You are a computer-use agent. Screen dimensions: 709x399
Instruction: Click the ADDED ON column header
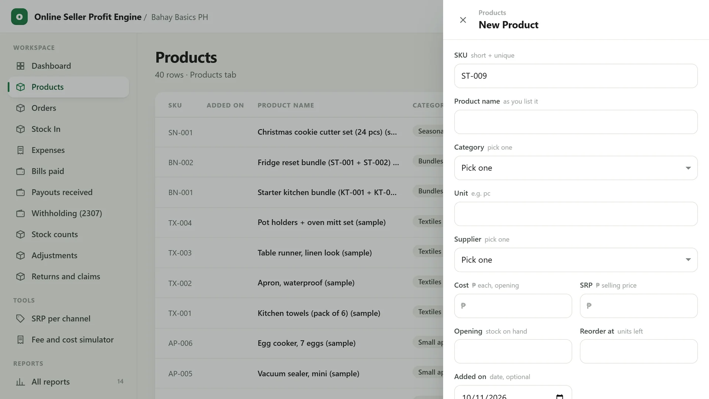(x=225, y=105)
